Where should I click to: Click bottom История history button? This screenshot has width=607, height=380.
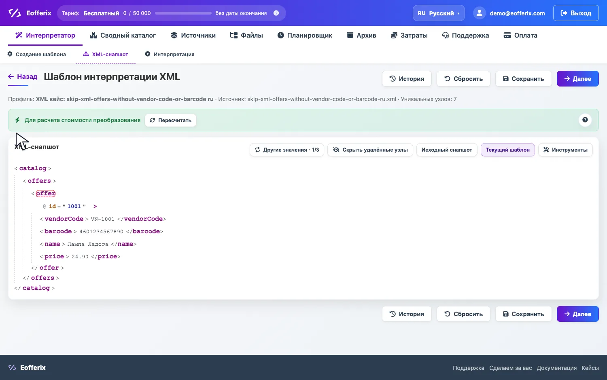point(407,314)
